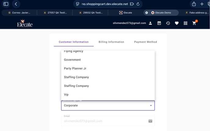Open the shopping cart icon

point(194,23)
